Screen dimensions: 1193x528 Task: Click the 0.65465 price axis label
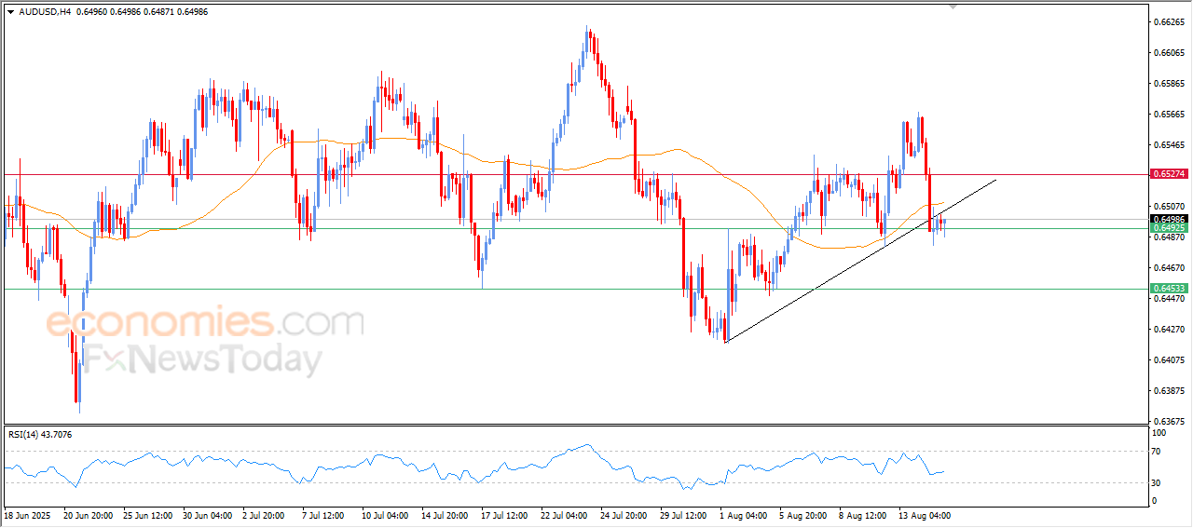pyautogui.click(x=1168, y=144)
